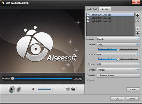The image size is (142, 104).
Task: Click the Cancel button
Action: [x=132, y=99]
